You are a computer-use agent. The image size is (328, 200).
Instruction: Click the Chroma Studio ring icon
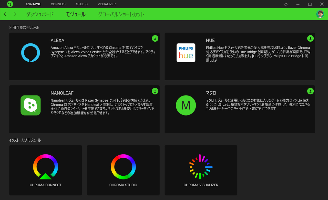[x=123, y=167]
